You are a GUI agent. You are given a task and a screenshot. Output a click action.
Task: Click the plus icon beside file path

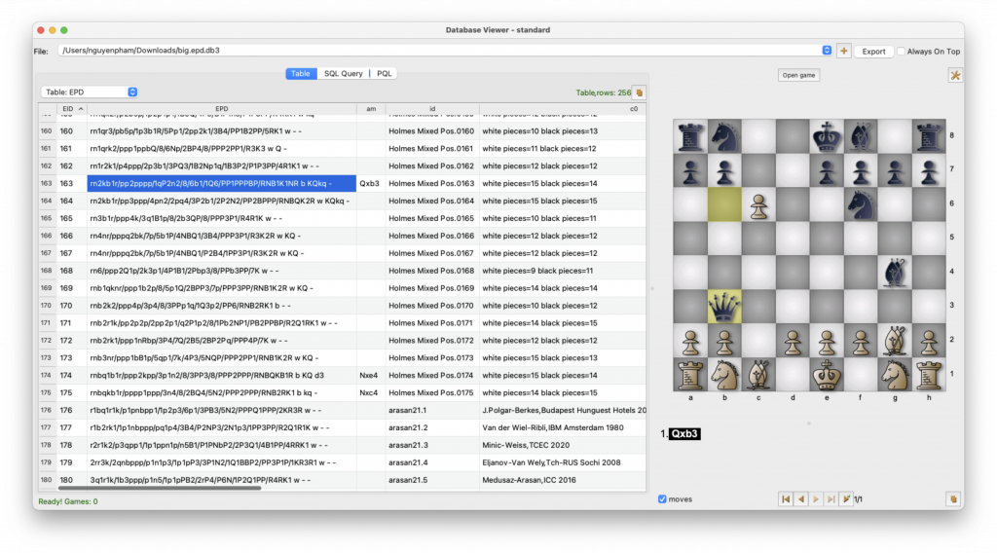[x=843, y=51]
